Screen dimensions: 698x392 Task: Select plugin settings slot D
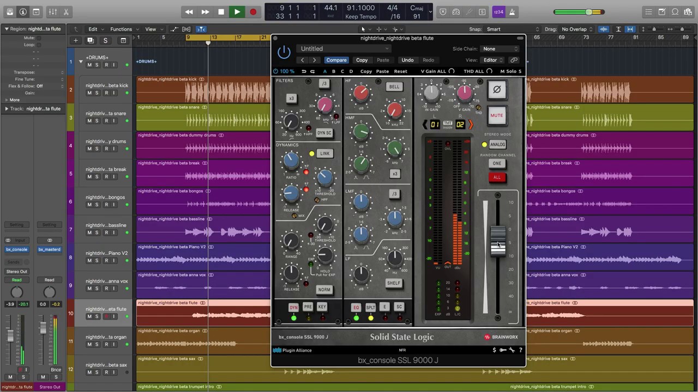(351, 71)
